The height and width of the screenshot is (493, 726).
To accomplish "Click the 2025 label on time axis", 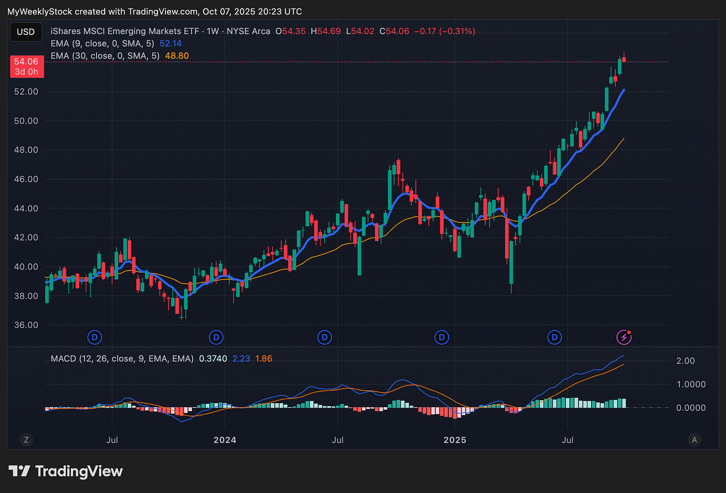I will click(455, 440).
